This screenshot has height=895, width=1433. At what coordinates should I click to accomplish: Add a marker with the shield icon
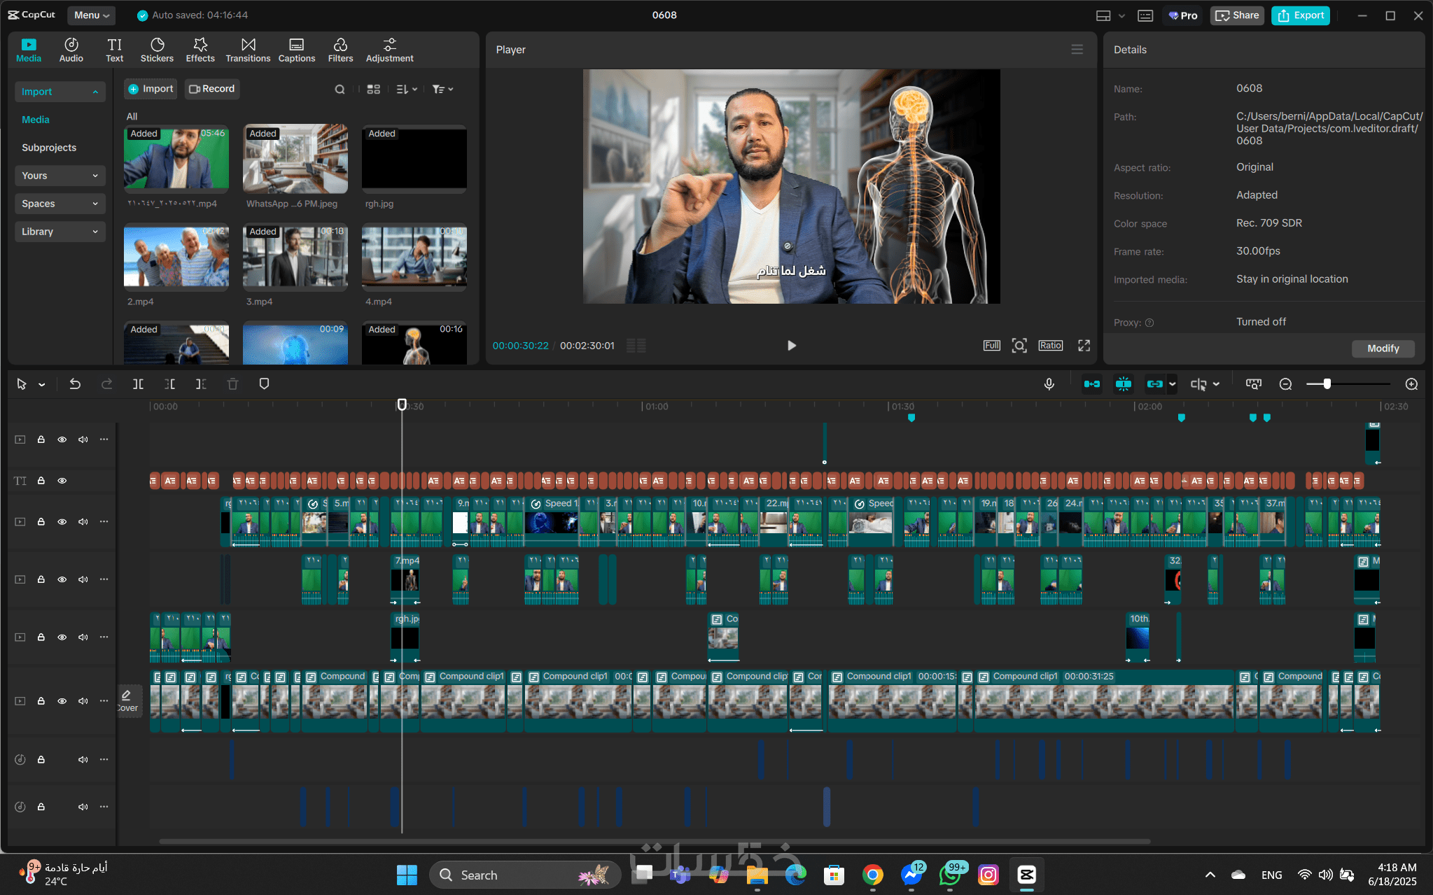[x=264, y=384]
